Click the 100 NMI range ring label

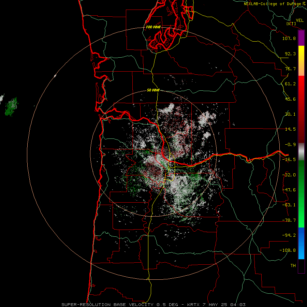coord(153,27)
